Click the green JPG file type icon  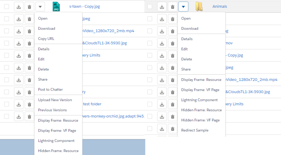pos(56,7)
